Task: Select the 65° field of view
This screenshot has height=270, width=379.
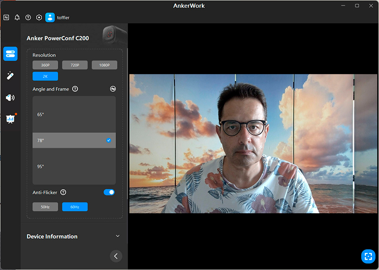Action: click(x=74, y=114)
